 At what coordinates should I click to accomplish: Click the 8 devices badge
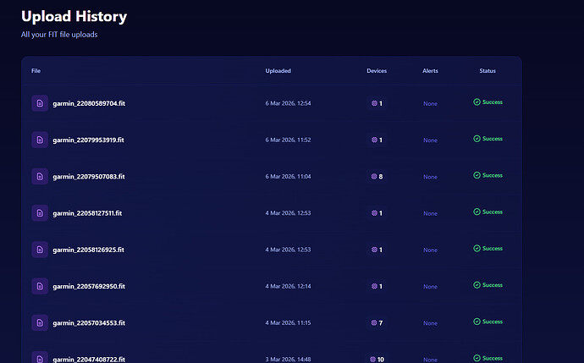click(x=377, y=177)
